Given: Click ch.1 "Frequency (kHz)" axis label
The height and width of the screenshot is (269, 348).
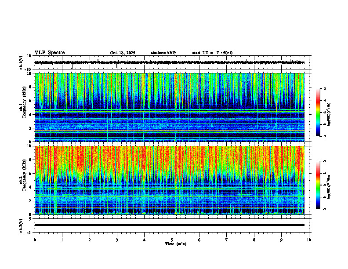Looking at the screenshot, I should tap(25, 102).
